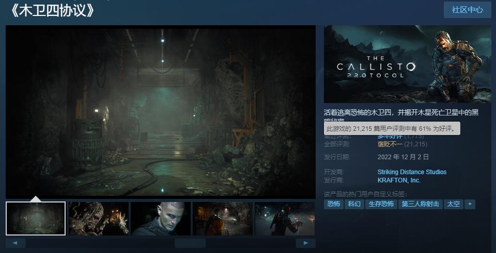Click the 开发商 label
This screenshot has width=496, height=253.
coord(335,172)
